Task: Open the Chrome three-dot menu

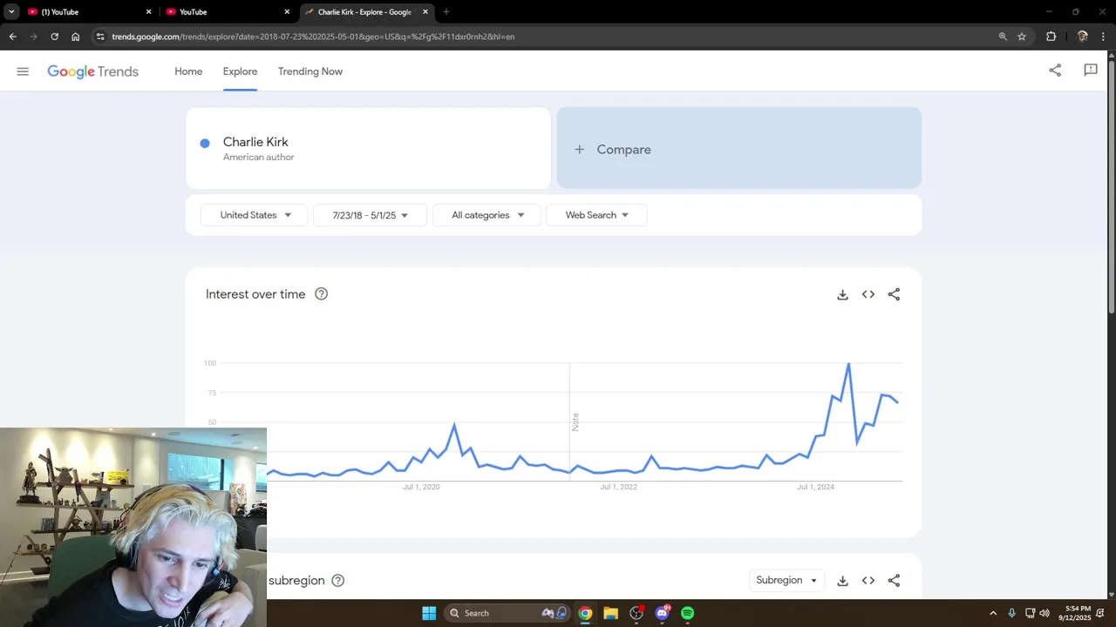Action: (x=1104, y=37)
